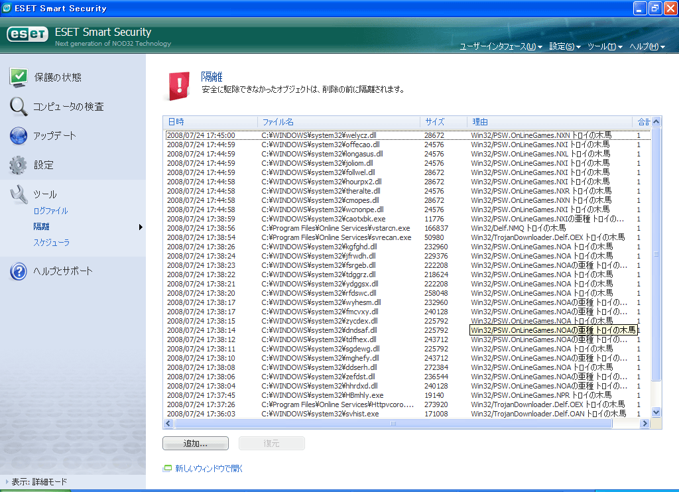Select the wcnonpe.dll file entry
The height and width of the screenshot is (492, 679).
[323, 210]
